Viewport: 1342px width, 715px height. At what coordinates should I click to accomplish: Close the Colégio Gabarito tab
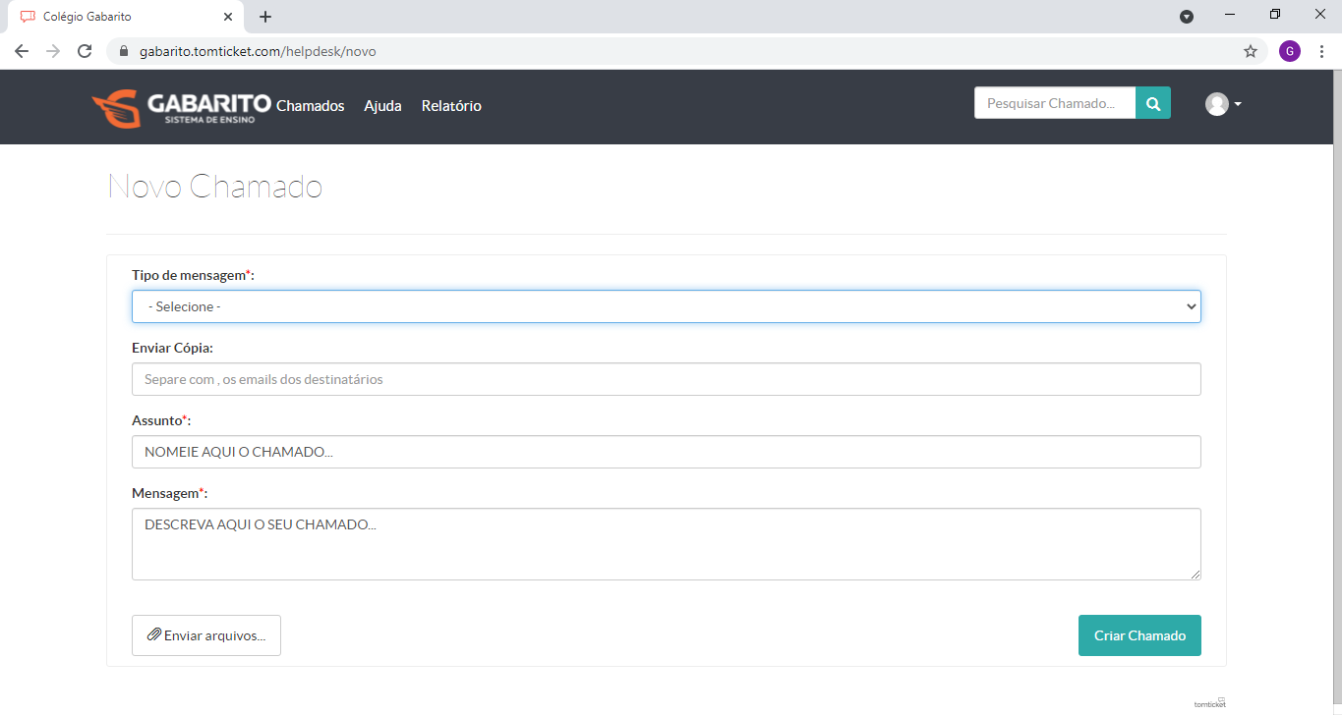coord(228,17)
